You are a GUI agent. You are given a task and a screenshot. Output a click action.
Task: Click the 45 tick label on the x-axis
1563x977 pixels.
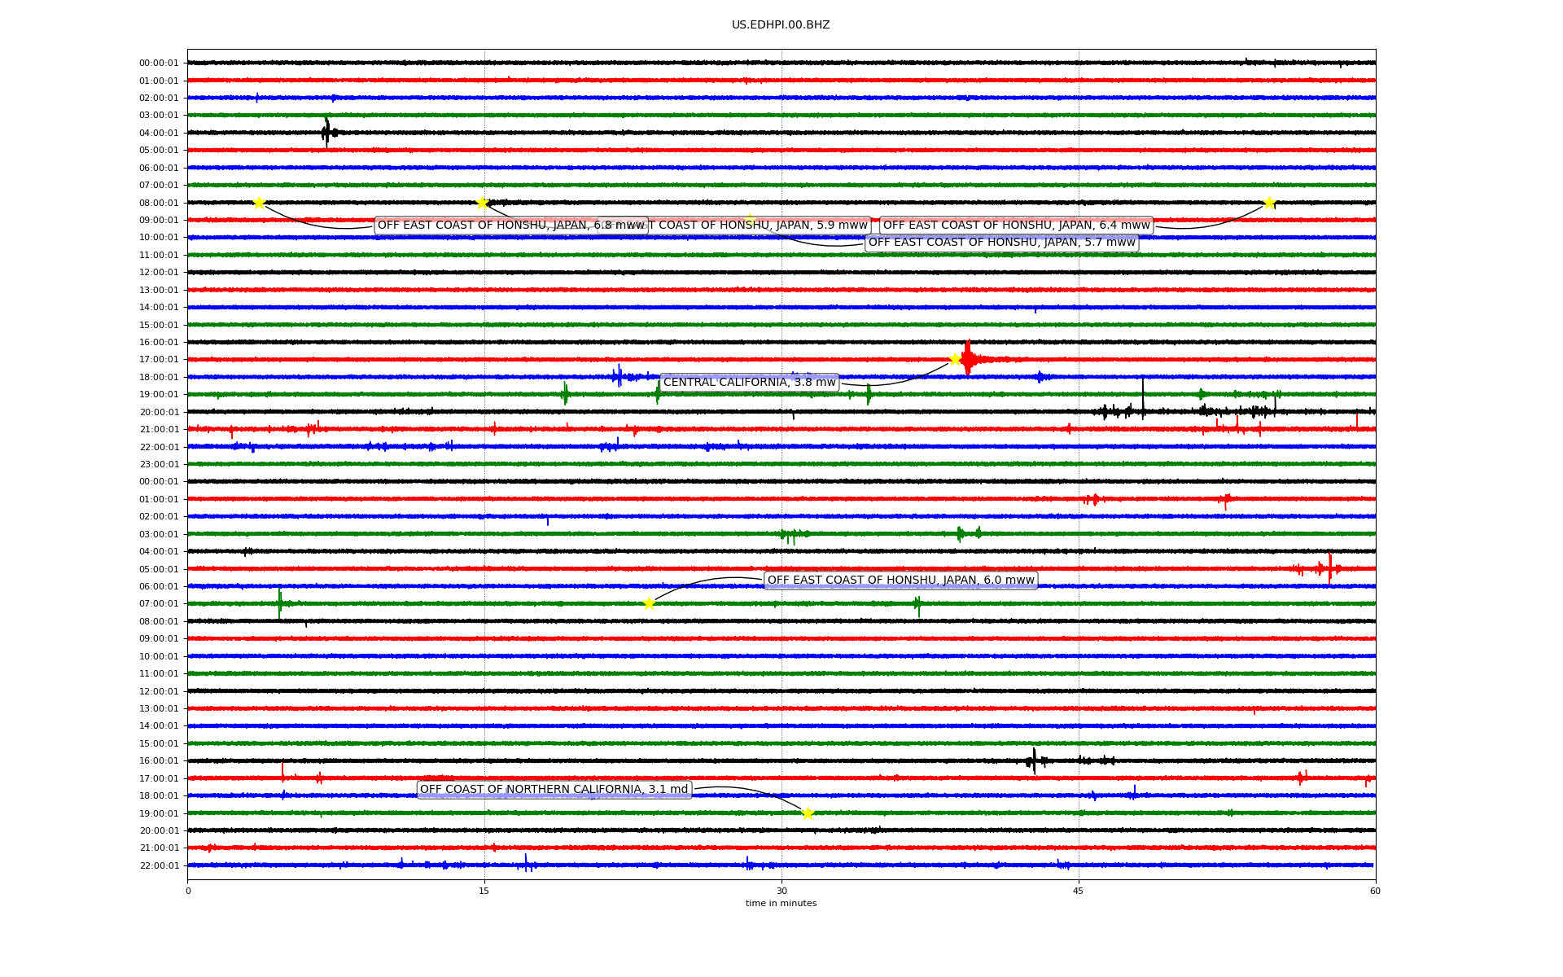pos(1079,891)
